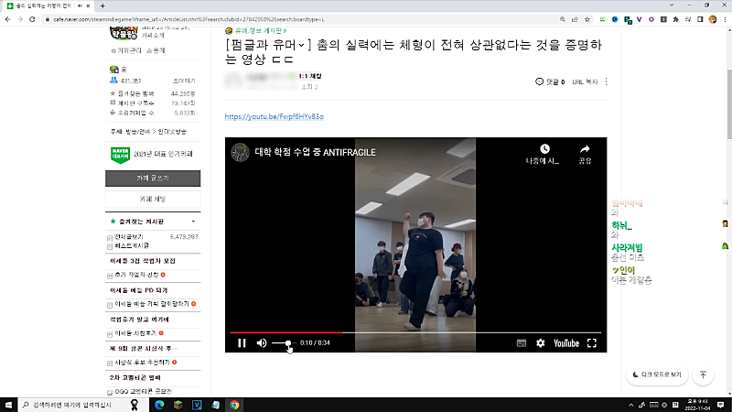Viewport: 732px width, 412px height.
Task: Bookmark this page with the star
Action: tap(587, 19)
